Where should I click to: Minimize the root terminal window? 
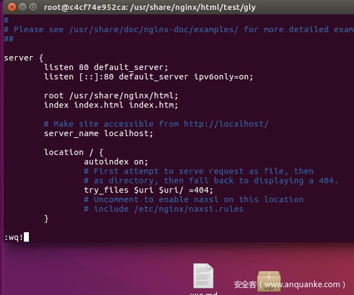(x=20, y=8)
